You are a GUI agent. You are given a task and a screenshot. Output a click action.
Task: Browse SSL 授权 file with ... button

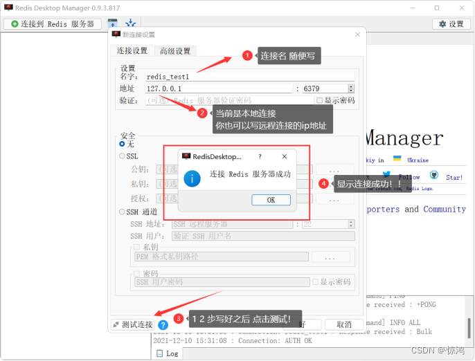click(x=334, y=199)
